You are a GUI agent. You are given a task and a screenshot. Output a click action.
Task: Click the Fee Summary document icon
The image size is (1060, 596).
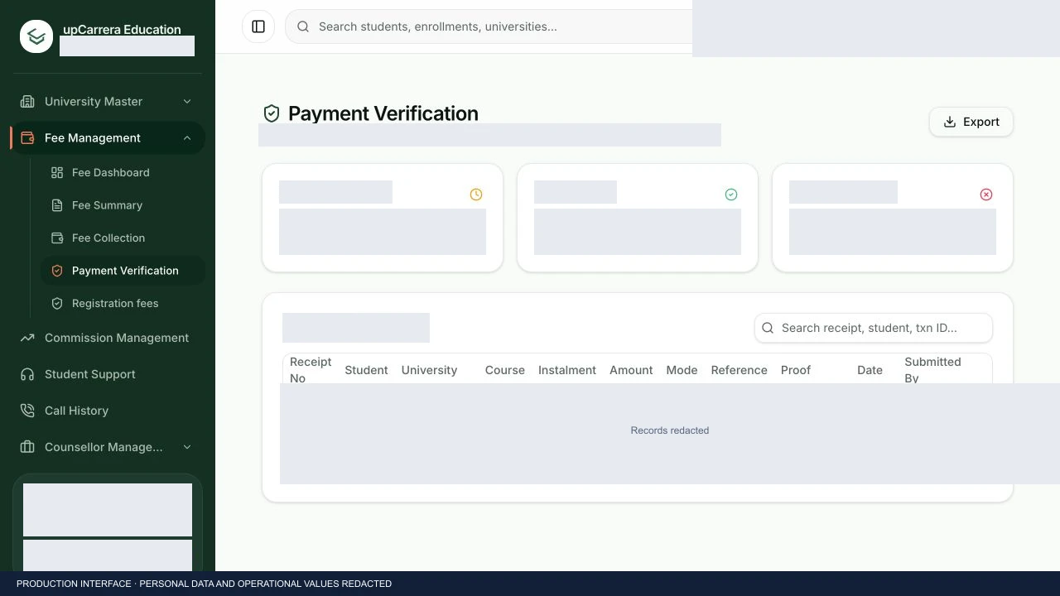pos(57,205)
